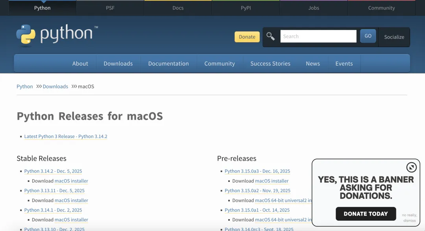Click the yellow Donate button

[247, 37]
